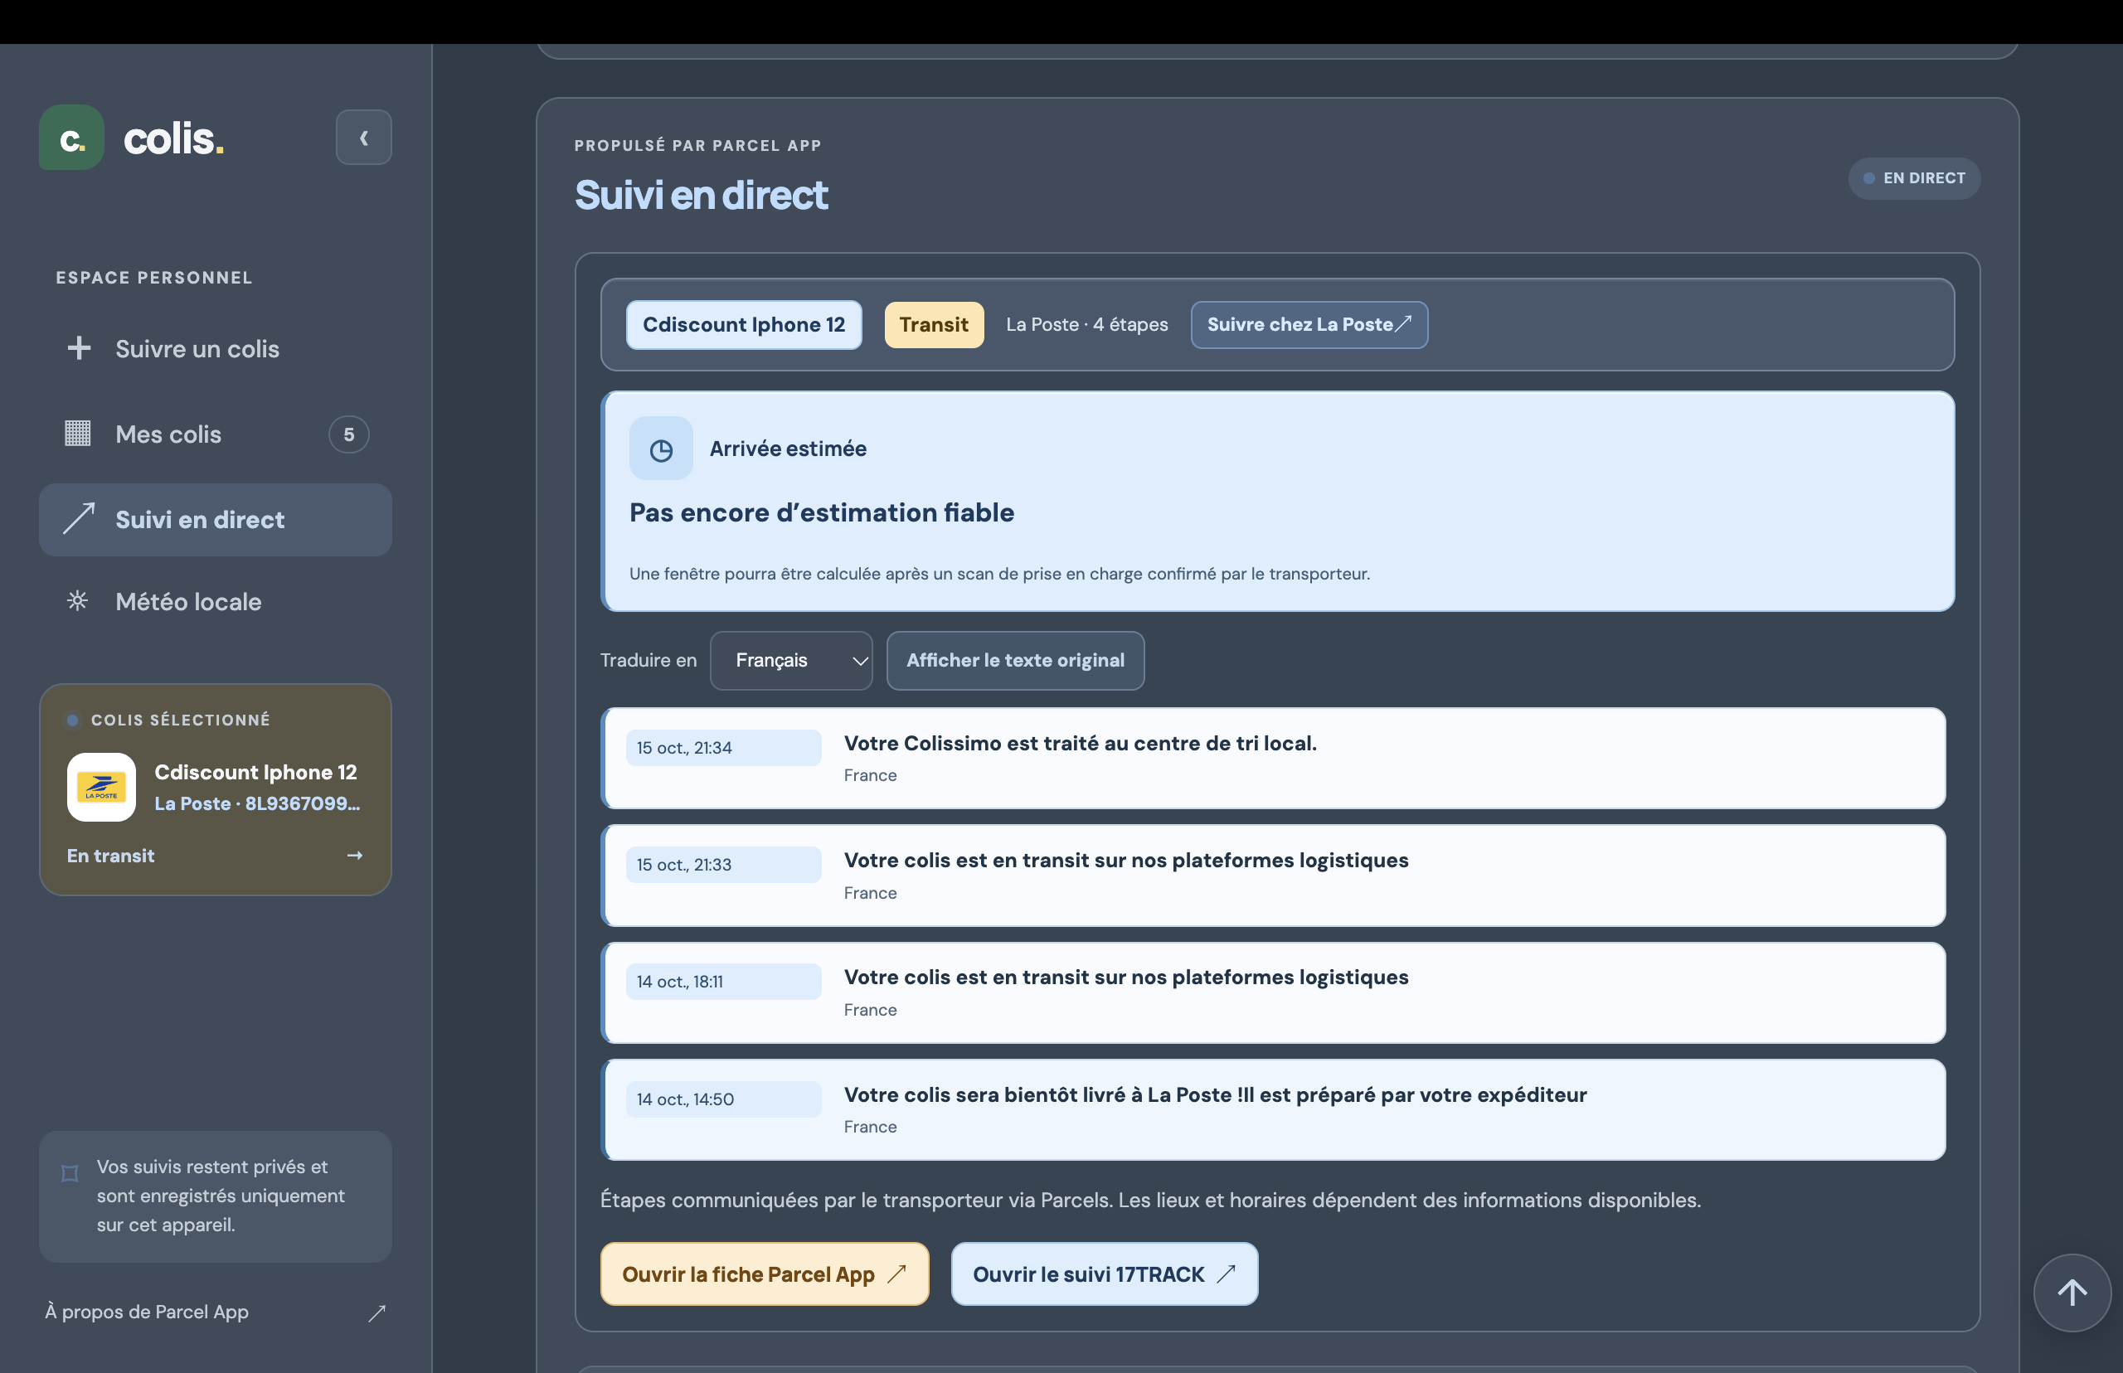This screenshot has height=1373, width=2123.
Task: Click the EN DIRECT live indicator
Action: pyautogui.click(x=1913, y=178)
